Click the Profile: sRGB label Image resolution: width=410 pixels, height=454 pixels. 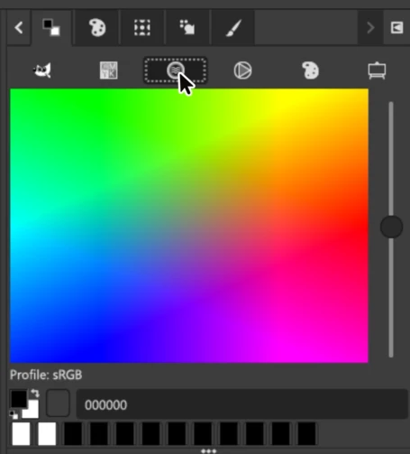click(x=46, y=375)
